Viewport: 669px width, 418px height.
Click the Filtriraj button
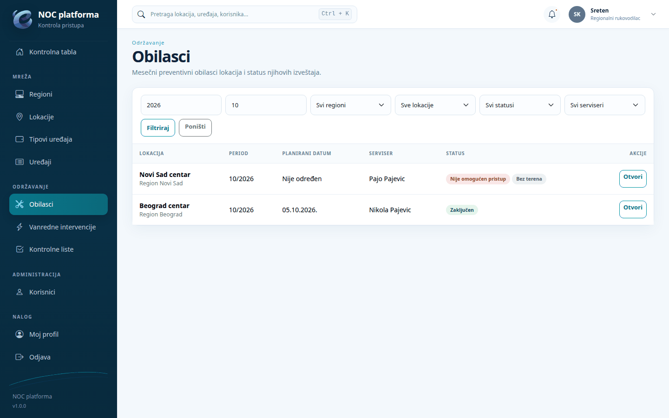pos(158,128)
